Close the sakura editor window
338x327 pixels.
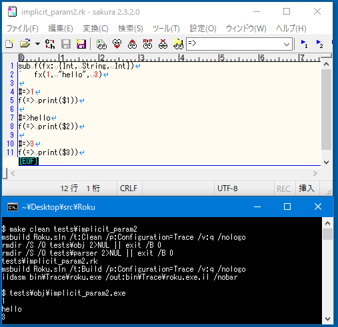coord(317,11)
